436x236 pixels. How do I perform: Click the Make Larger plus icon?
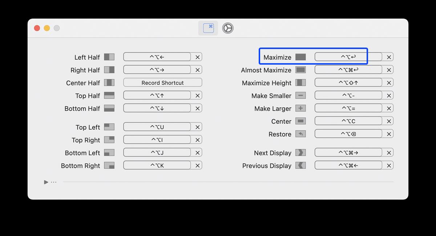pos(300,108)
